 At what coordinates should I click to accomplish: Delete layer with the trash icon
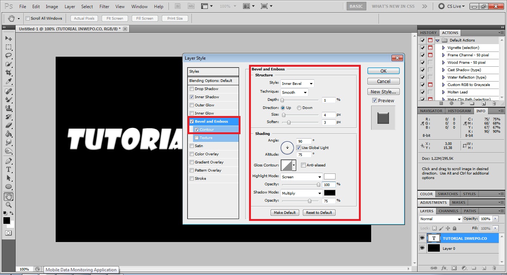494,268
